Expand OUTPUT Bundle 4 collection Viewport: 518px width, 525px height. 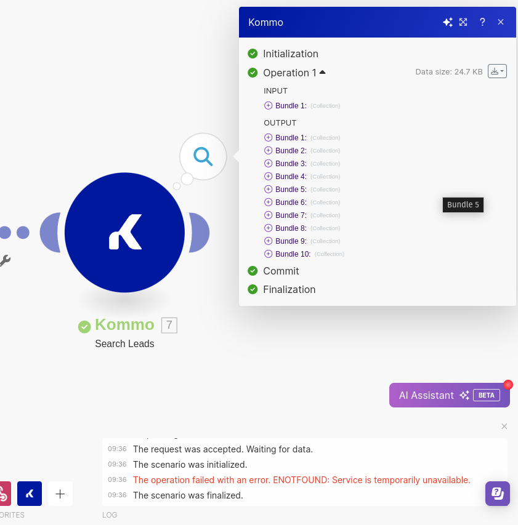pyautogui.click(x=269, y=177)
